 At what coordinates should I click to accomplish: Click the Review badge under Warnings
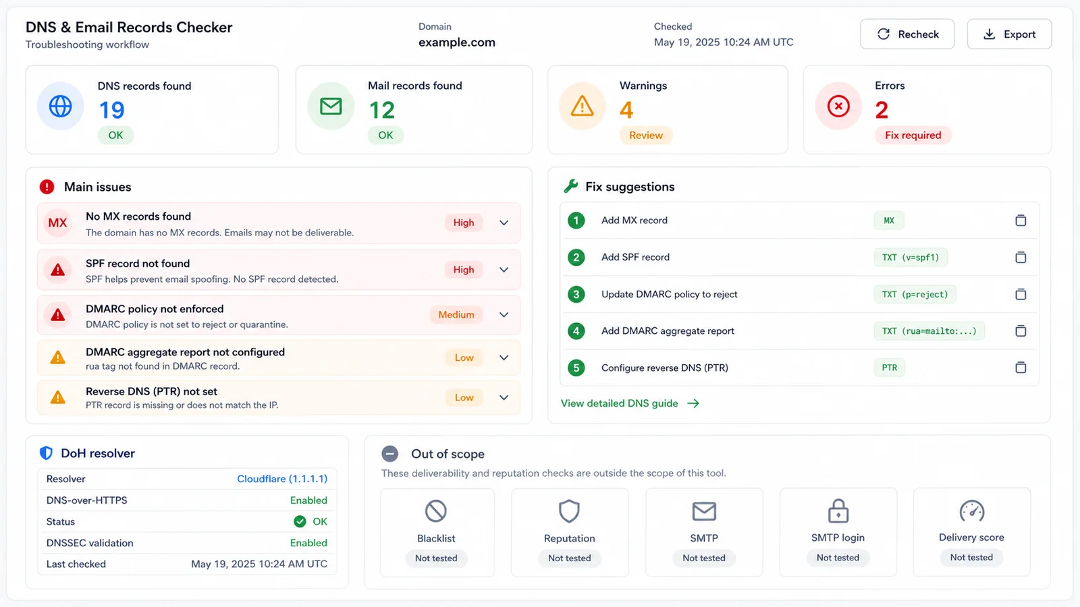646,135
